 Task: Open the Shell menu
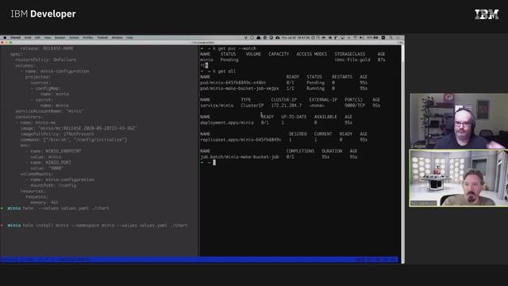28,37
